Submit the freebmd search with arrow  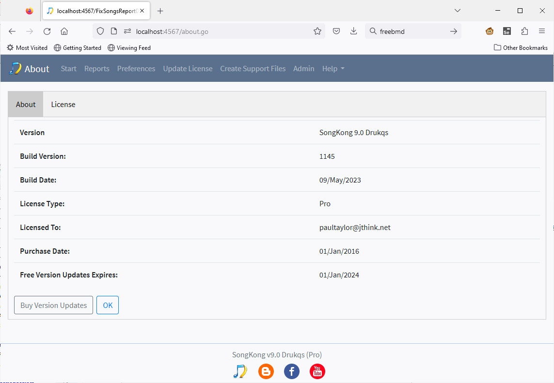pyautogui.click(x=453, y=31)
